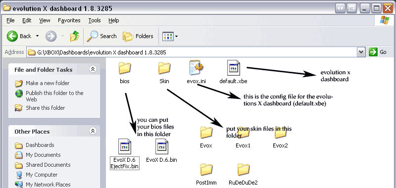
Task: Click the Back navigation button
Action: tap(19, 36)
